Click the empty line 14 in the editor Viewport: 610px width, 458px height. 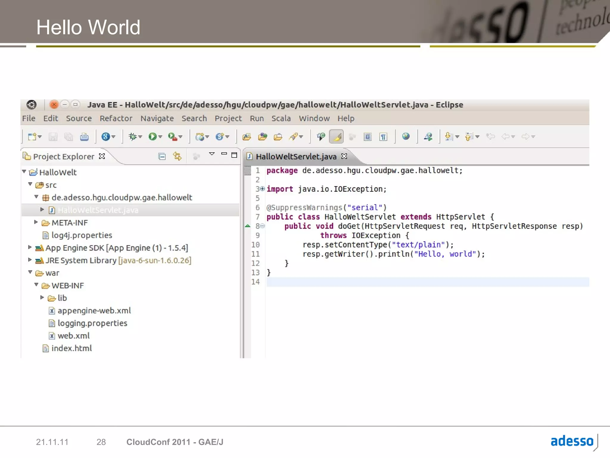pos(417,282)
